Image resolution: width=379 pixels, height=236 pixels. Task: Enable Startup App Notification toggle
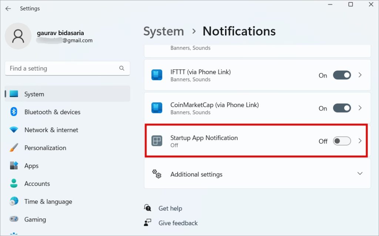pos(342,141)
